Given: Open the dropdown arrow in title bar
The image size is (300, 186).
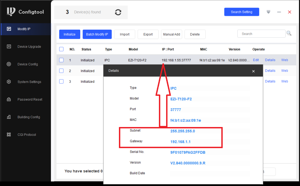Looking at the screenshot, I should [268, 12].
